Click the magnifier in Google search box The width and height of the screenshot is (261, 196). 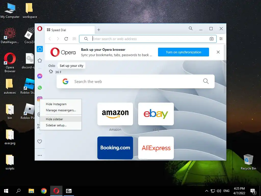click(x=206, y=81)
